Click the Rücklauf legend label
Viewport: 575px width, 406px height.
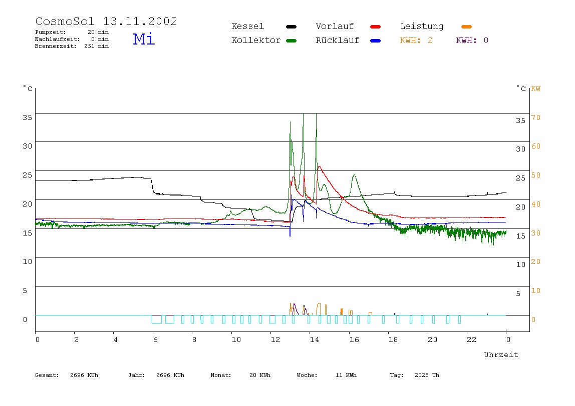tap(338, 40)
